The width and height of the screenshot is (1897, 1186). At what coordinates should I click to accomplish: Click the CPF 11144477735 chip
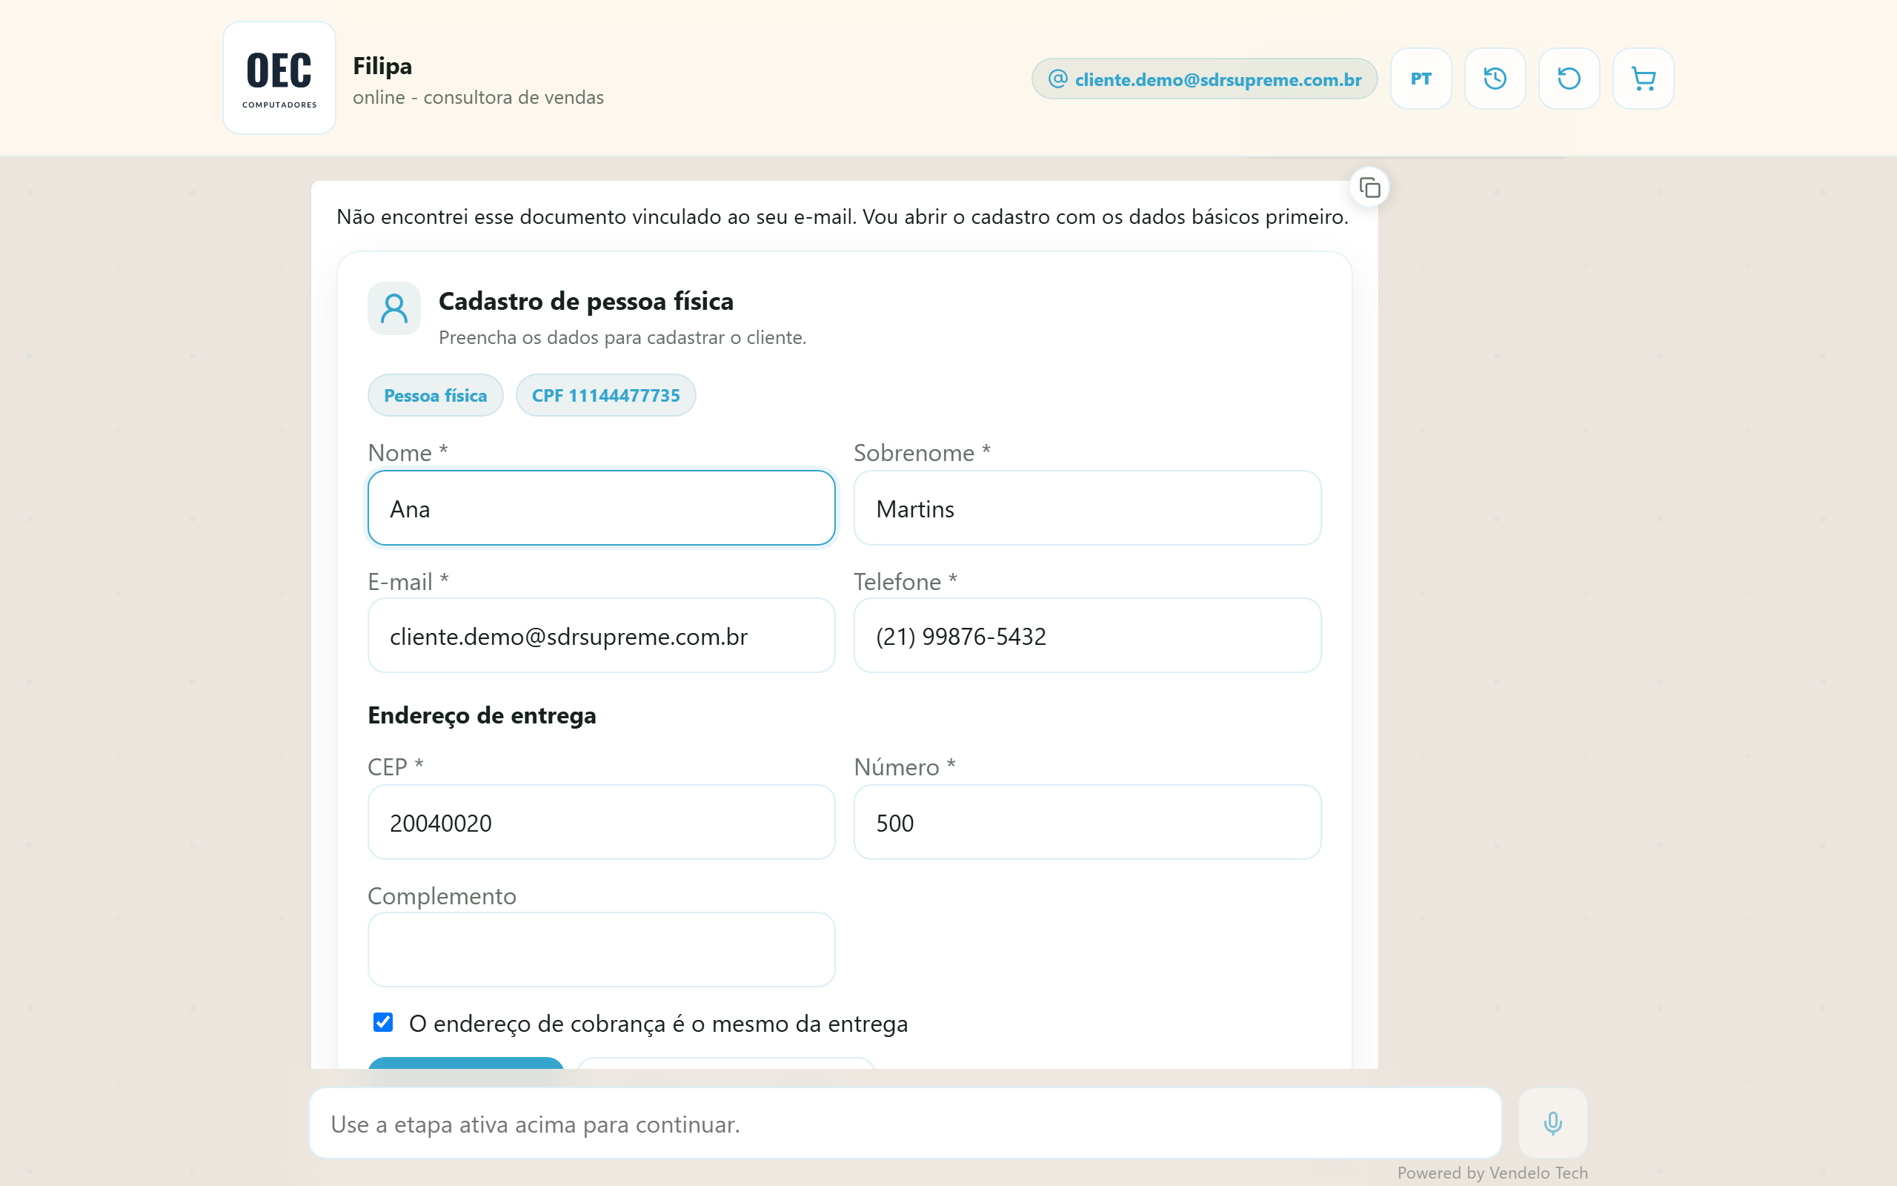(x=605, y=395)
